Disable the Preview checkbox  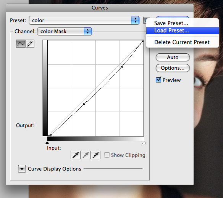[x=158, y=80]
